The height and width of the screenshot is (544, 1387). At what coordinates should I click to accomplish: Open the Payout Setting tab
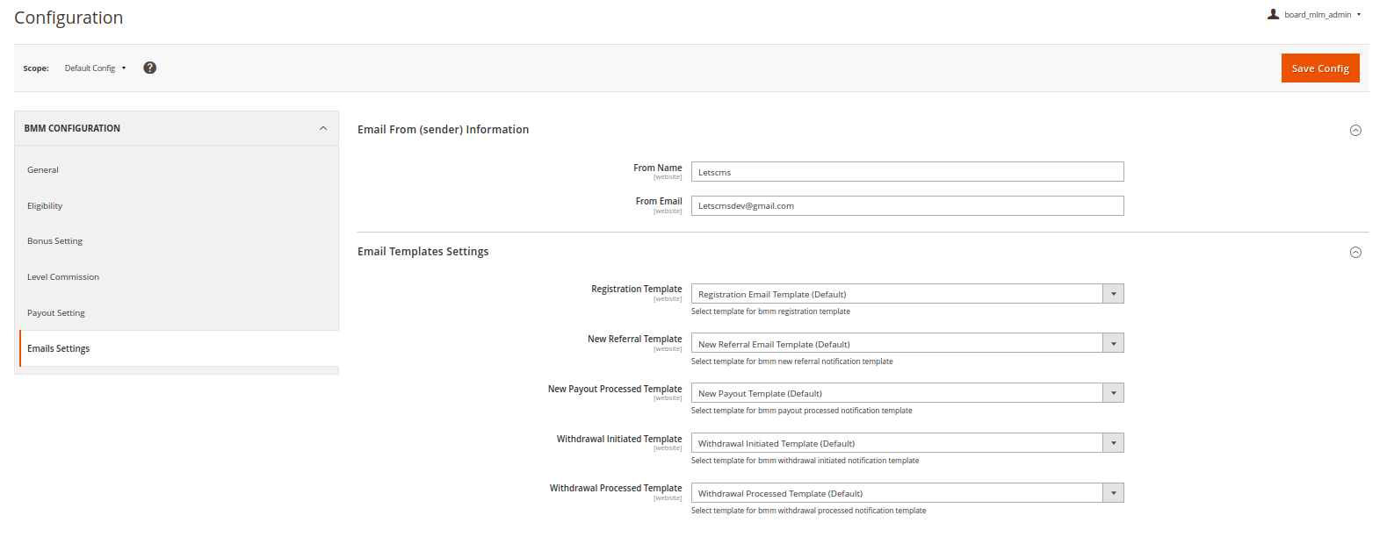pyautogui.click(x=56, y=313)
